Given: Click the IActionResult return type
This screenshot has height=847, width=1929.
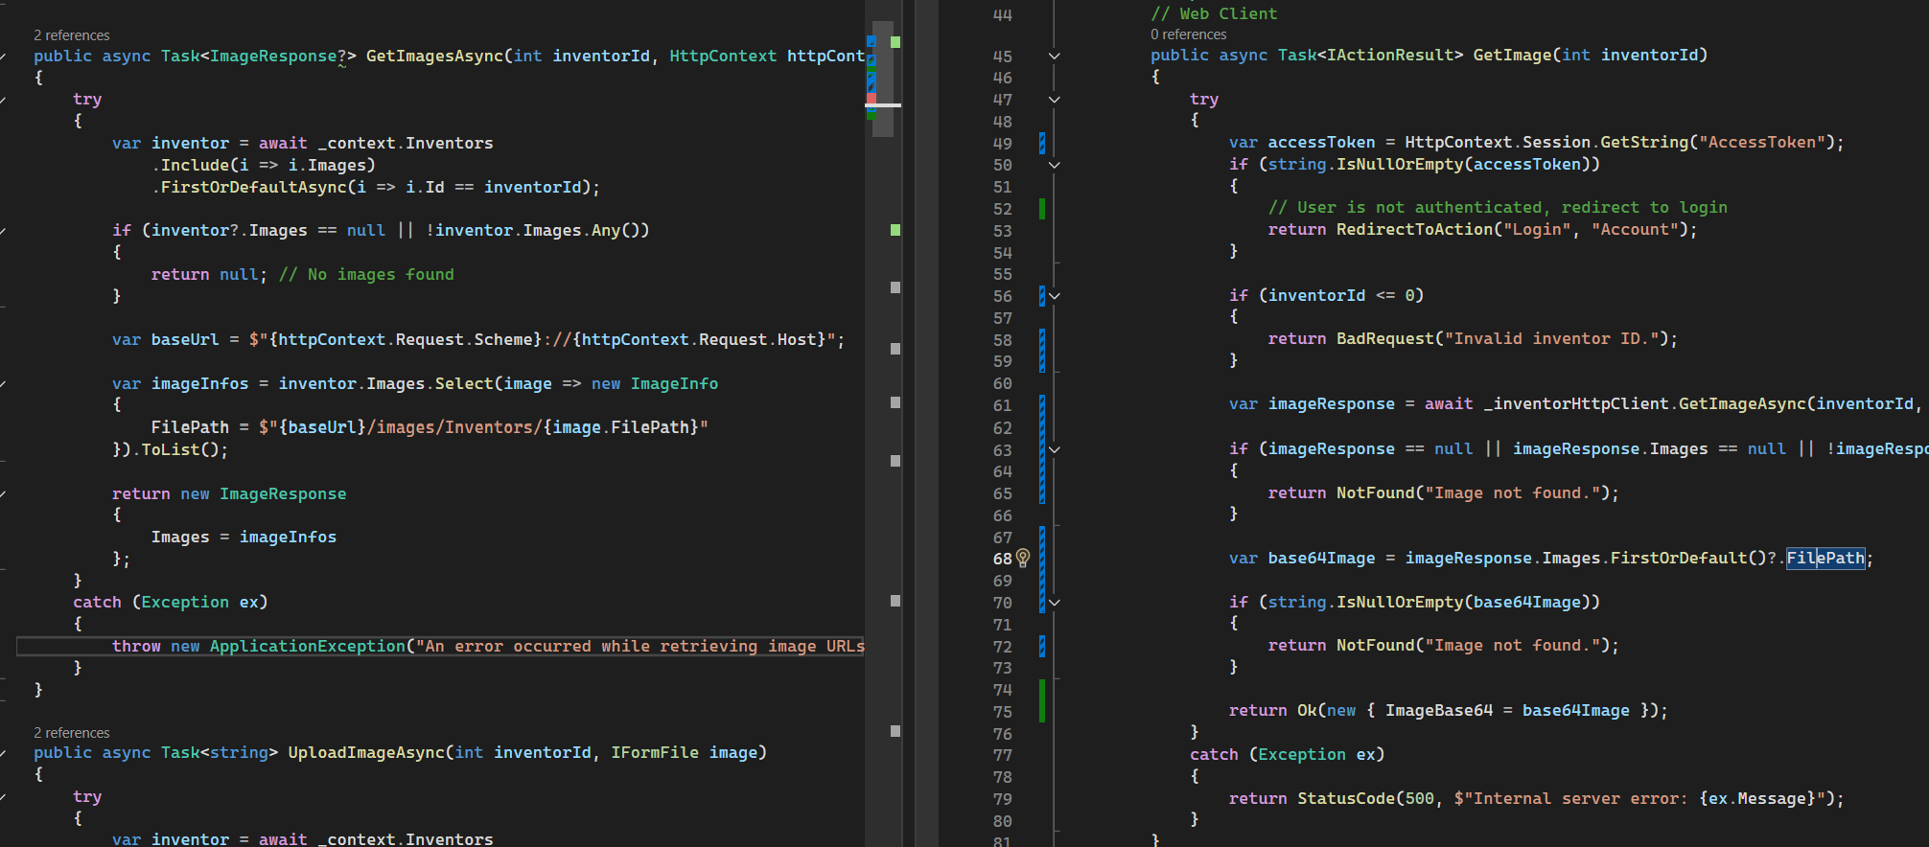Looking at the screenshot, I should tap(1390, 55).
